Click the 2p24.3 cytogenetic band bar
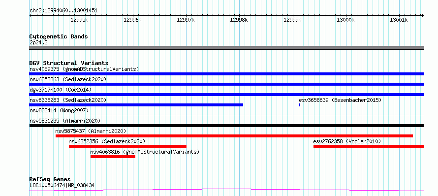Image resolution: width=438 pixels, height=196 pixels. 226,48
